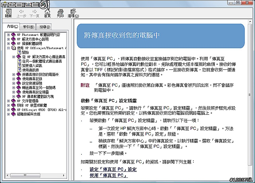The width and height of the screenshot is (255, 183).
Task: Go to 首頁 (Home) via house icon
Action: 47,12
